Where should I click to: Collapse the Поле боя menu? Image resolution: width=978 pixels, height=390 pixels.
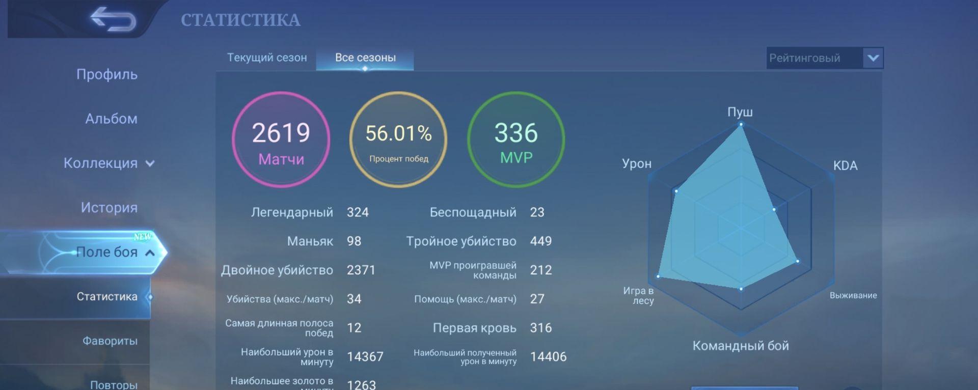pyautogui.click(x=150, y=253)
